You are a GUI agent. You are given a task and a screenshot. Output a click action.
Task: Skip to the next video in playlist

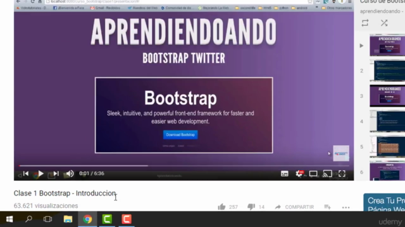[56, 174]
